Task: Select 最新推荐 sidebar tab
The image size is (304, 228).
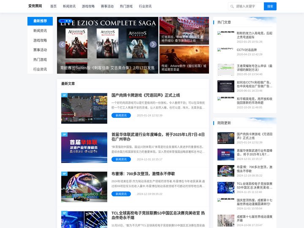Action: click(40, 21)
